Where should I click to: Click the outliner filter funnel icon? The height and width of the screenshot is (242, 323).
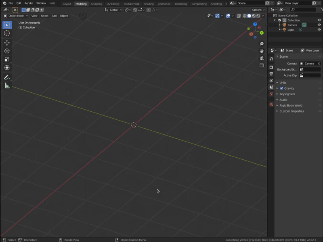pyautogui.click(x=321, y=10)
